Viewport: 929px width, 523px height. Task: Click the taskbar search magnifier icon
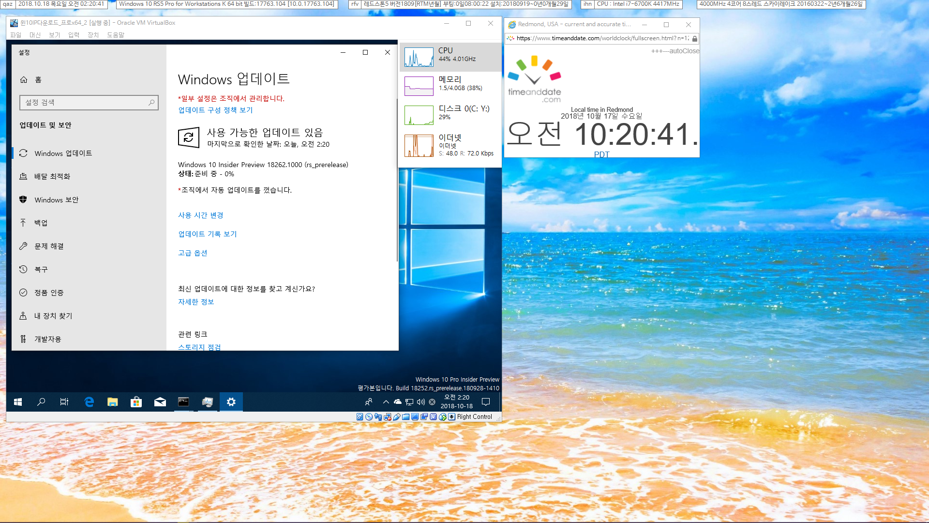(x=41, y=402)
